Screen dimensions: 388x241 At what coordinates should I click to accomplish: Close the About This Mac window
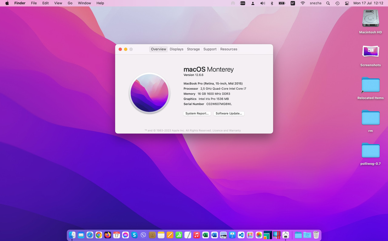click(x=120, y=49)
